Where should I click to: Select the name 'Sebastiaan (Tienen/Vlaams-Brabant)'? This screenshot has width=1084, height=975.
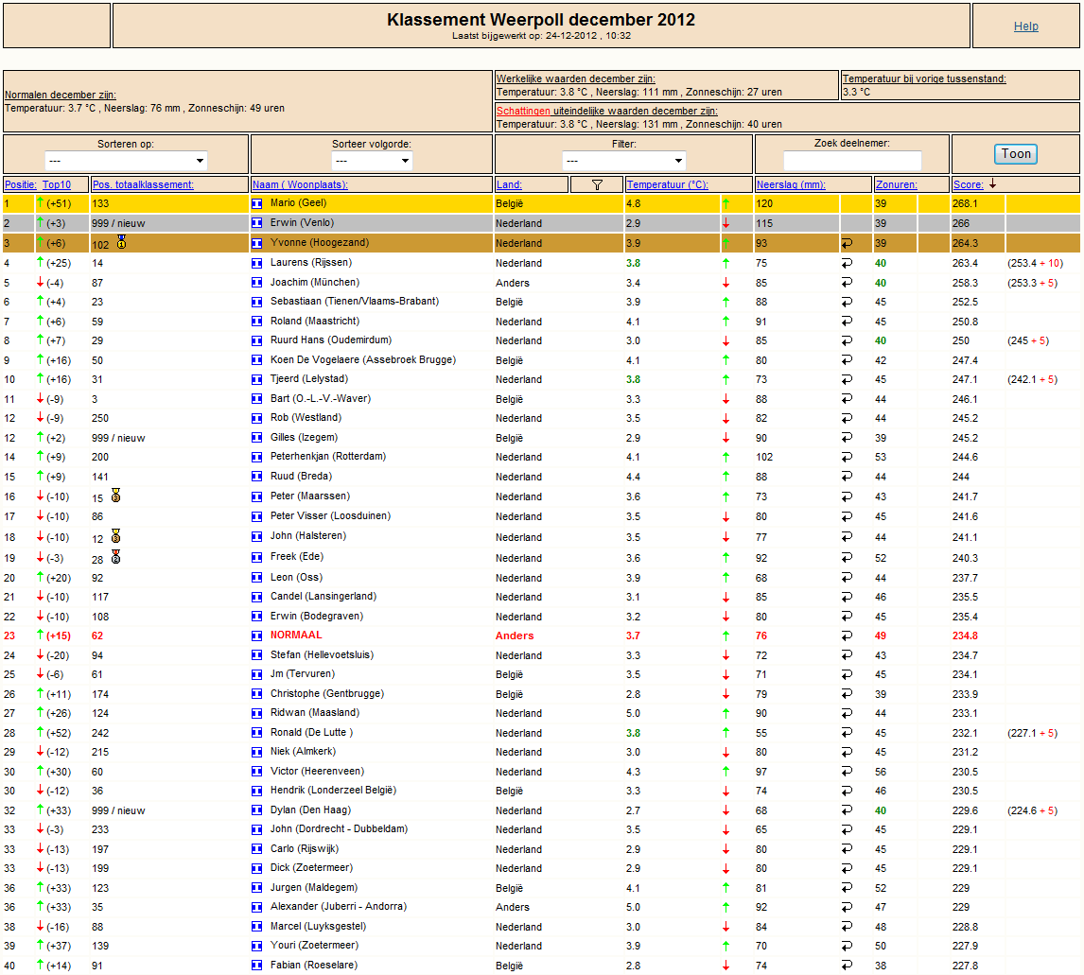pyautogui.click(x=355, y=302)
